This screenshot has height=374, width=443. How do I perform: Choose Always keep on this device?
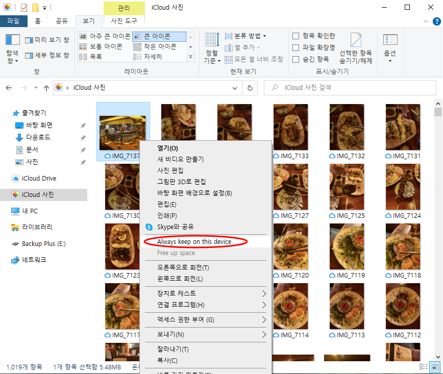pyautogui.click(x=206, y=241)
